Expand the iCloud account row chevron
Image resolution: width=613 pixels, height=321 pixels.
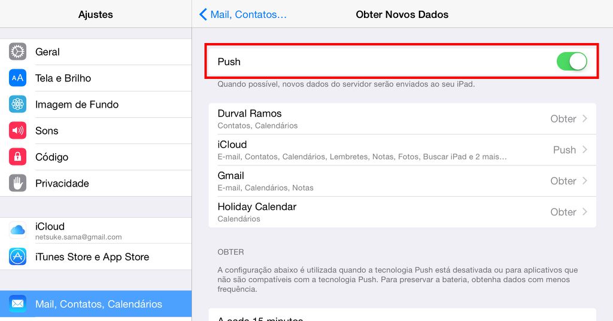(x=584, y=149)
